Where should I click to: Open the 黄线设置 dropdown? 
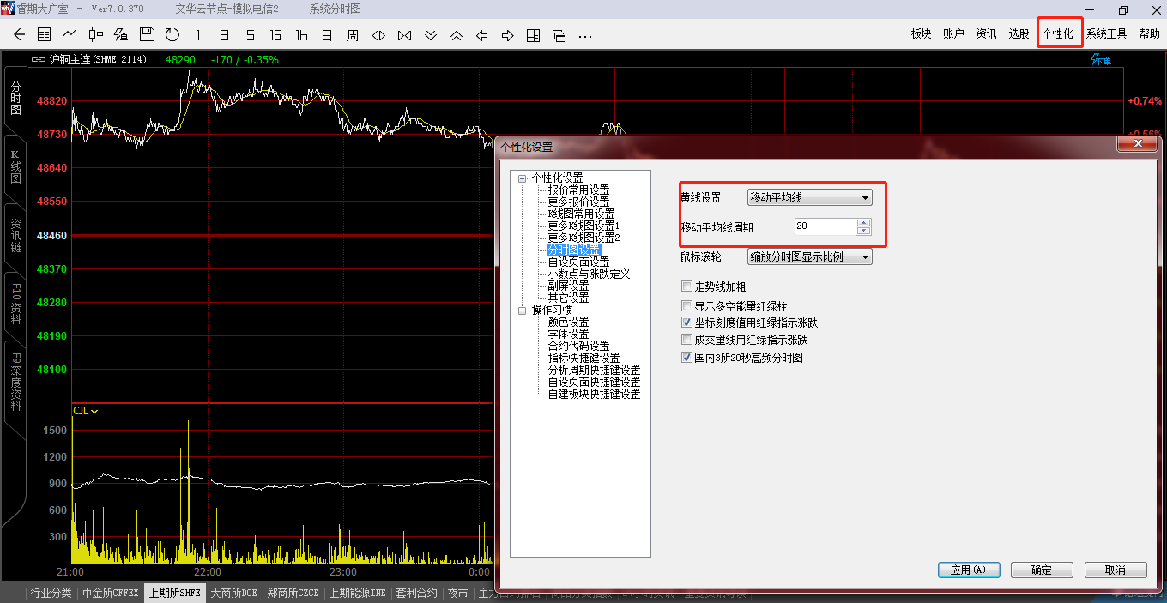(x=809, y=197)
